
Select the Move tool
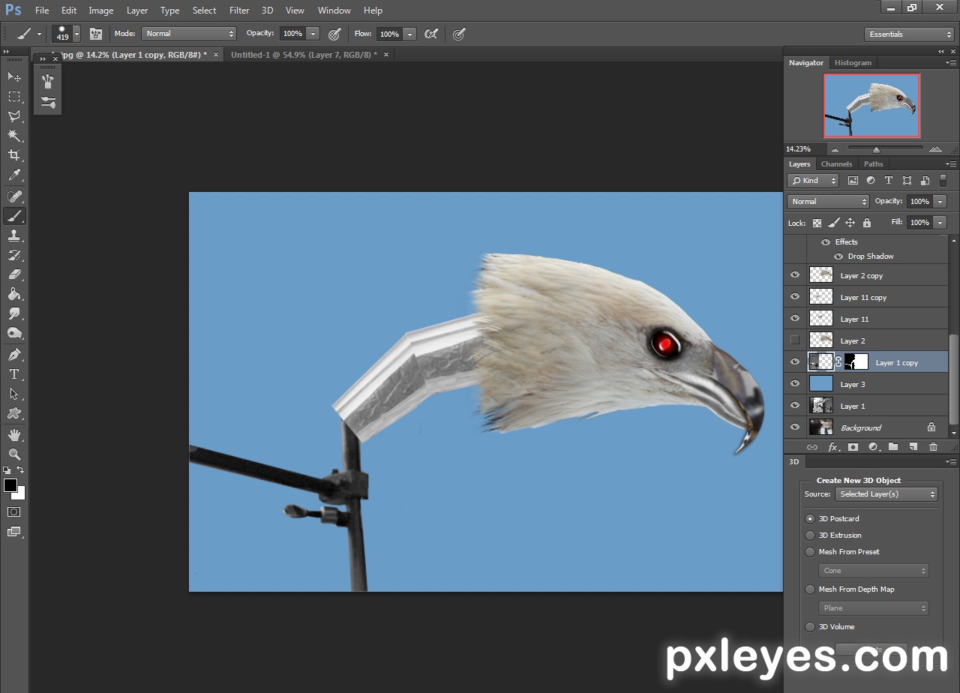14,76
